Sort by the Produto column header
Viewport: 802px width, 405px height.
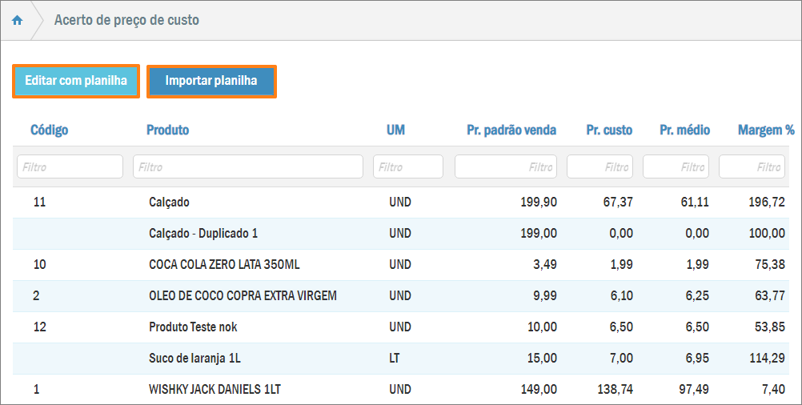167,130
